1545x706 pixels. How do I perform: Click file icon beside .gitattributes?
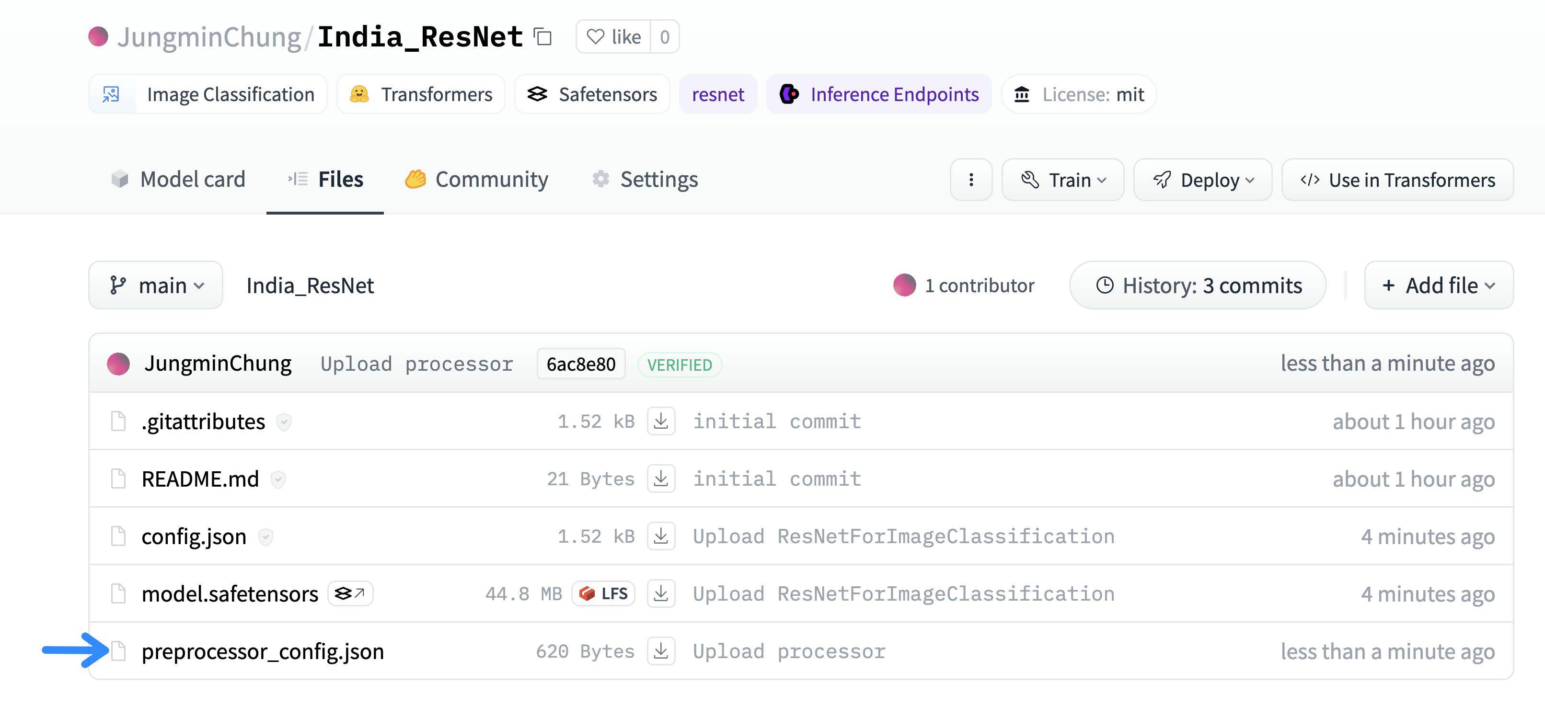pos(118,421)
